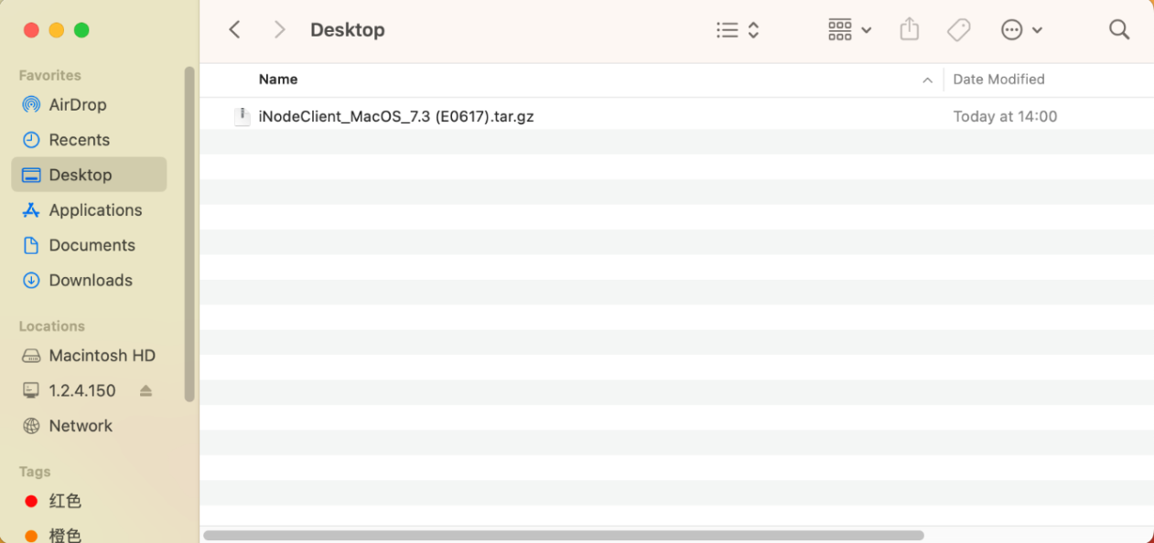This screenshot has width=1154, height=543.
Task: Open the Share toolbar icon
Action: coord(909,29)
